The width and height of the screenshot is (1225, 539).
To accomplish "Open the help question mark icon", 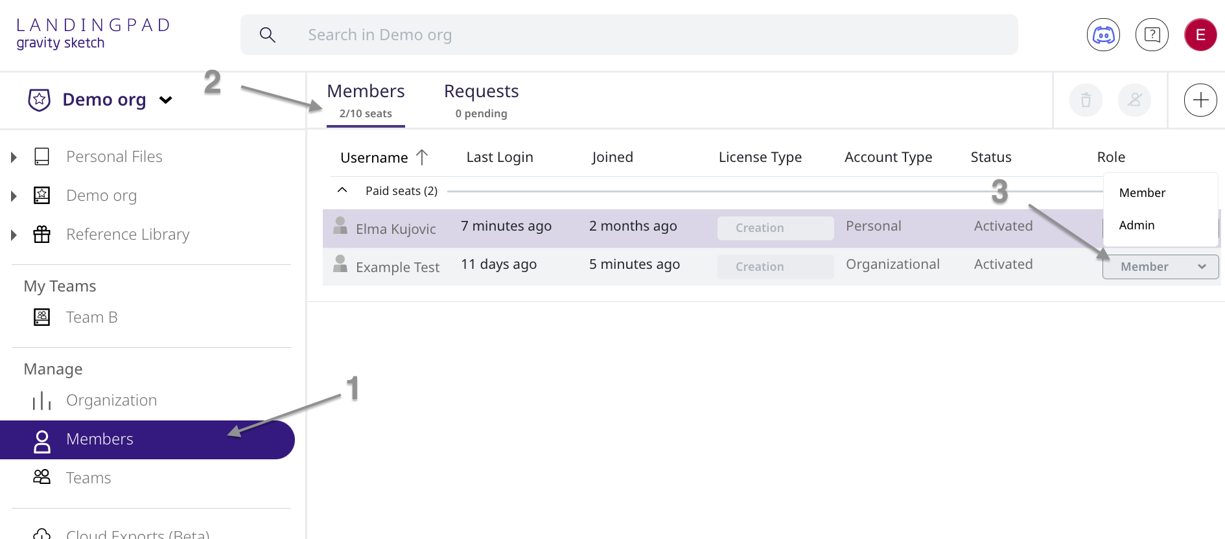I will (1152, 35).
